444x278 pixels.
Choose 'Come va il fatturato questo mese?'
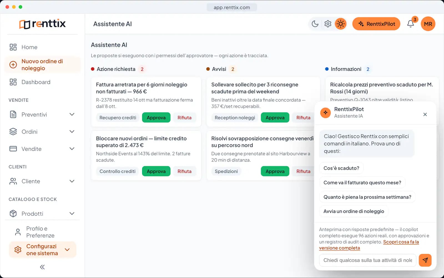(362, 183)
